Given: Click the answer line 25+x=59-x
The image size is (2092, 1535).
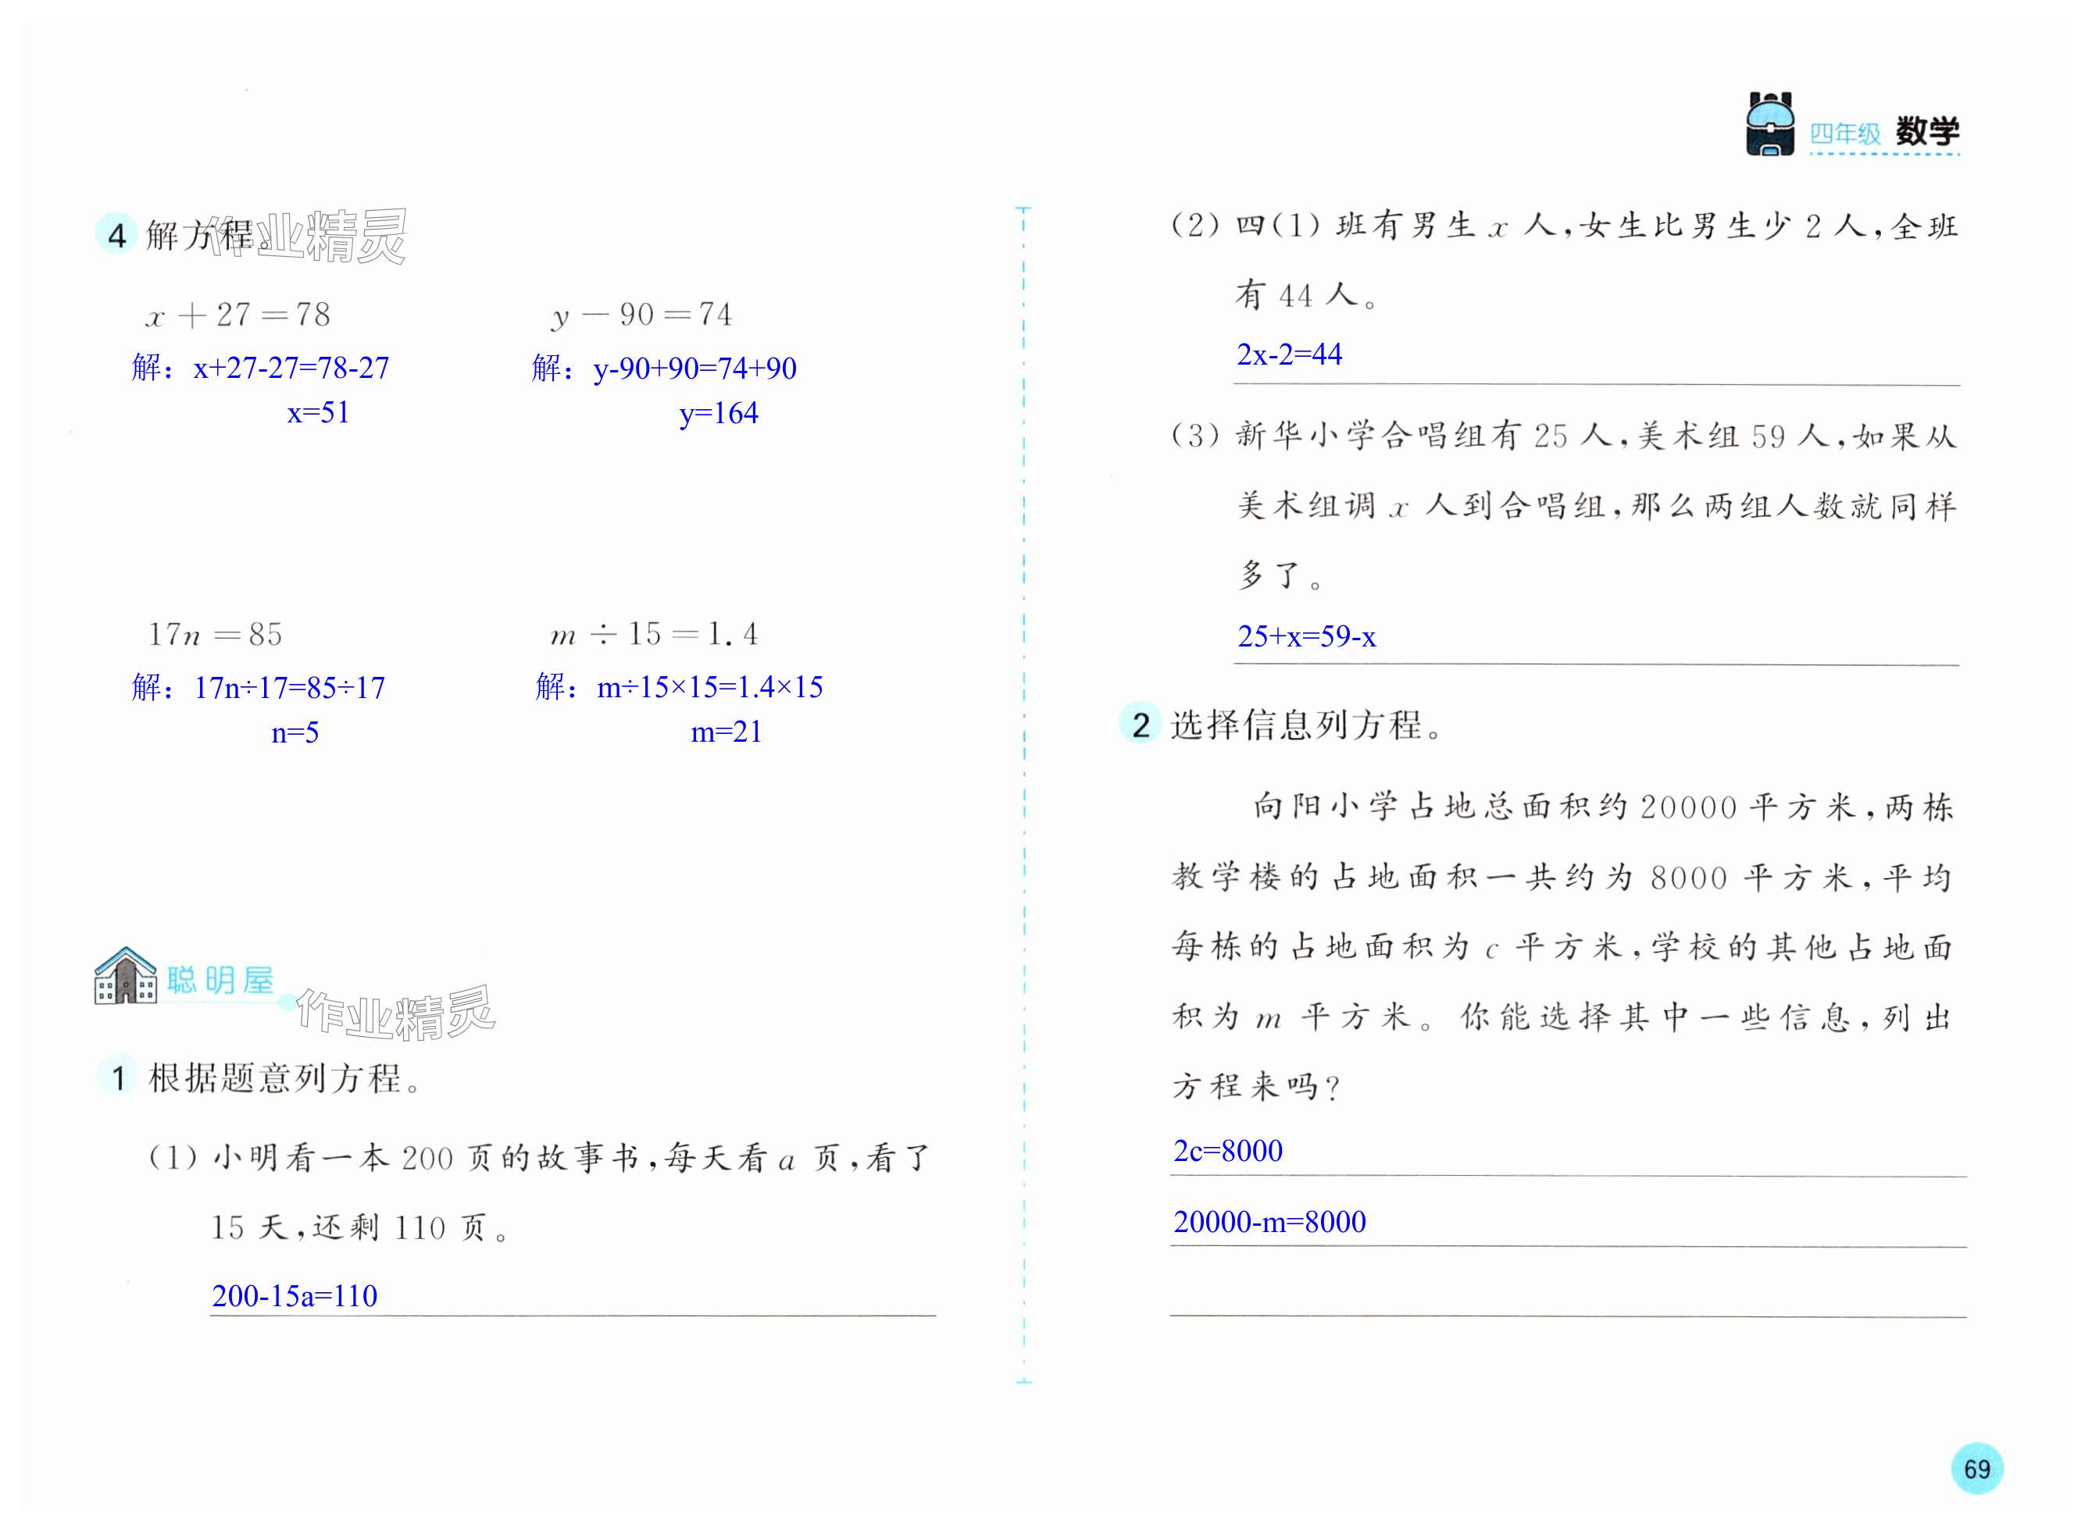Looking at the screenshot, I should point(1306,636).
